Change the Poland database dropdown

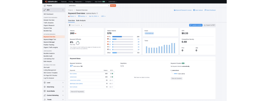coord(72,16)
